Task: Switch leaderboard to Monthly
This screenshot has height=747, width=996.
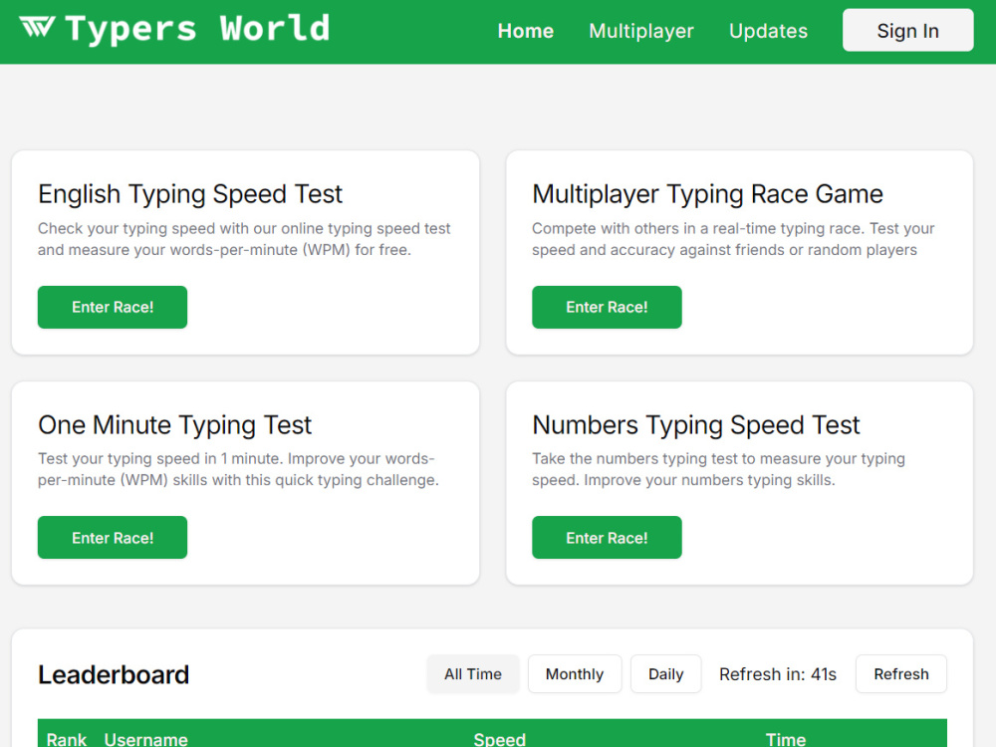Action: [575, 674]
